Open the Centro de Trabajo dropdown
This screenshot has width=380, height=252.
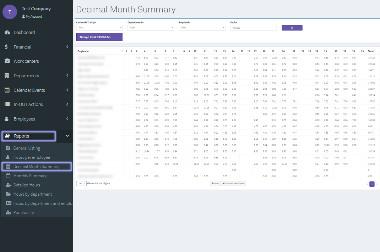[x=99, y=28]
